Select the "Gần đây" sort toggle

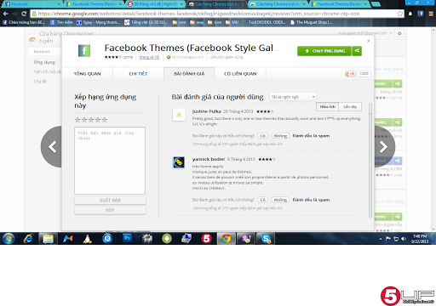click(350, 107)
